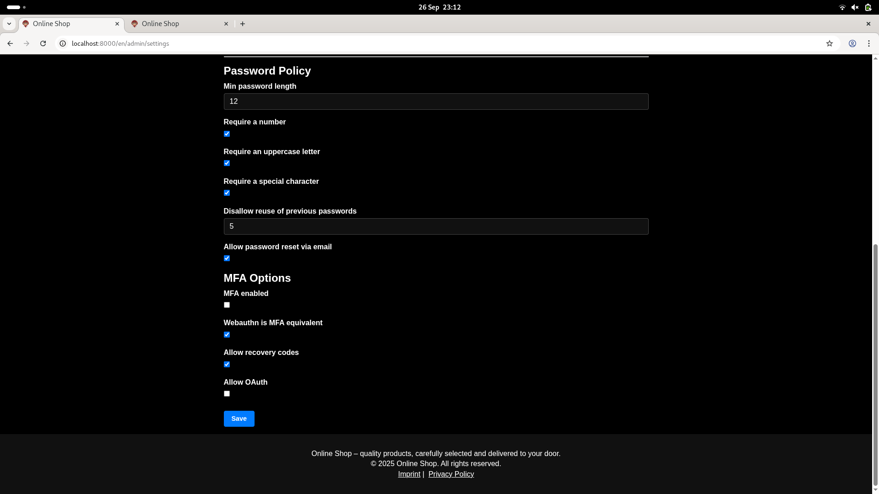Viewport: 879px width, 494px height.
Task: Disable Allow recovery codes checkbox
Action: point(227,365)
